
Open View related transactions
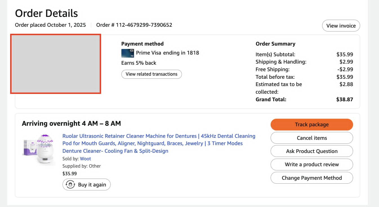(x=151, y=74)
